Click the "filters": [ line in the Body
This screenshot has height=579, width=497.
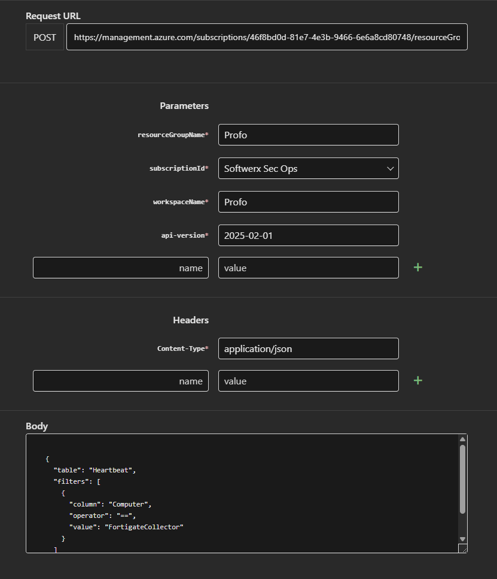77,481
